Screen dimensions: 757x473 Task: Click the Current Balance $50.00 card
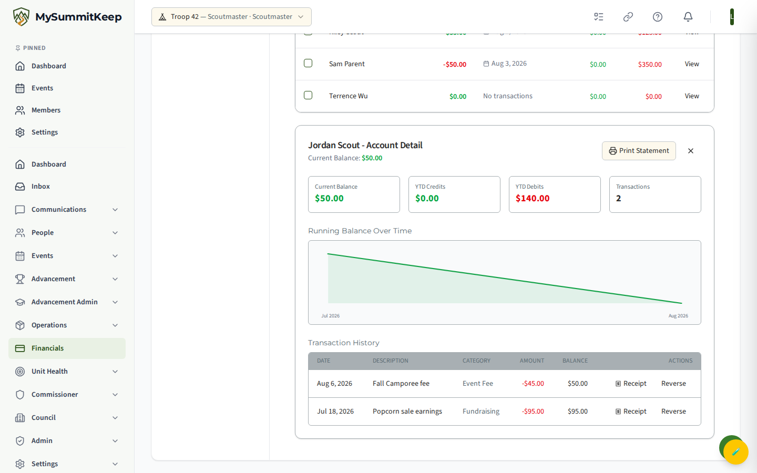[x=354, y=194]
